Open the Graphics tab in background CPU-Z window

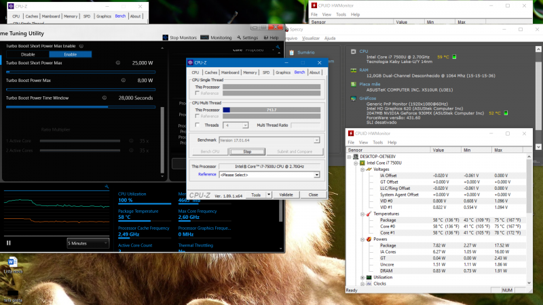(x=104, y=16)
